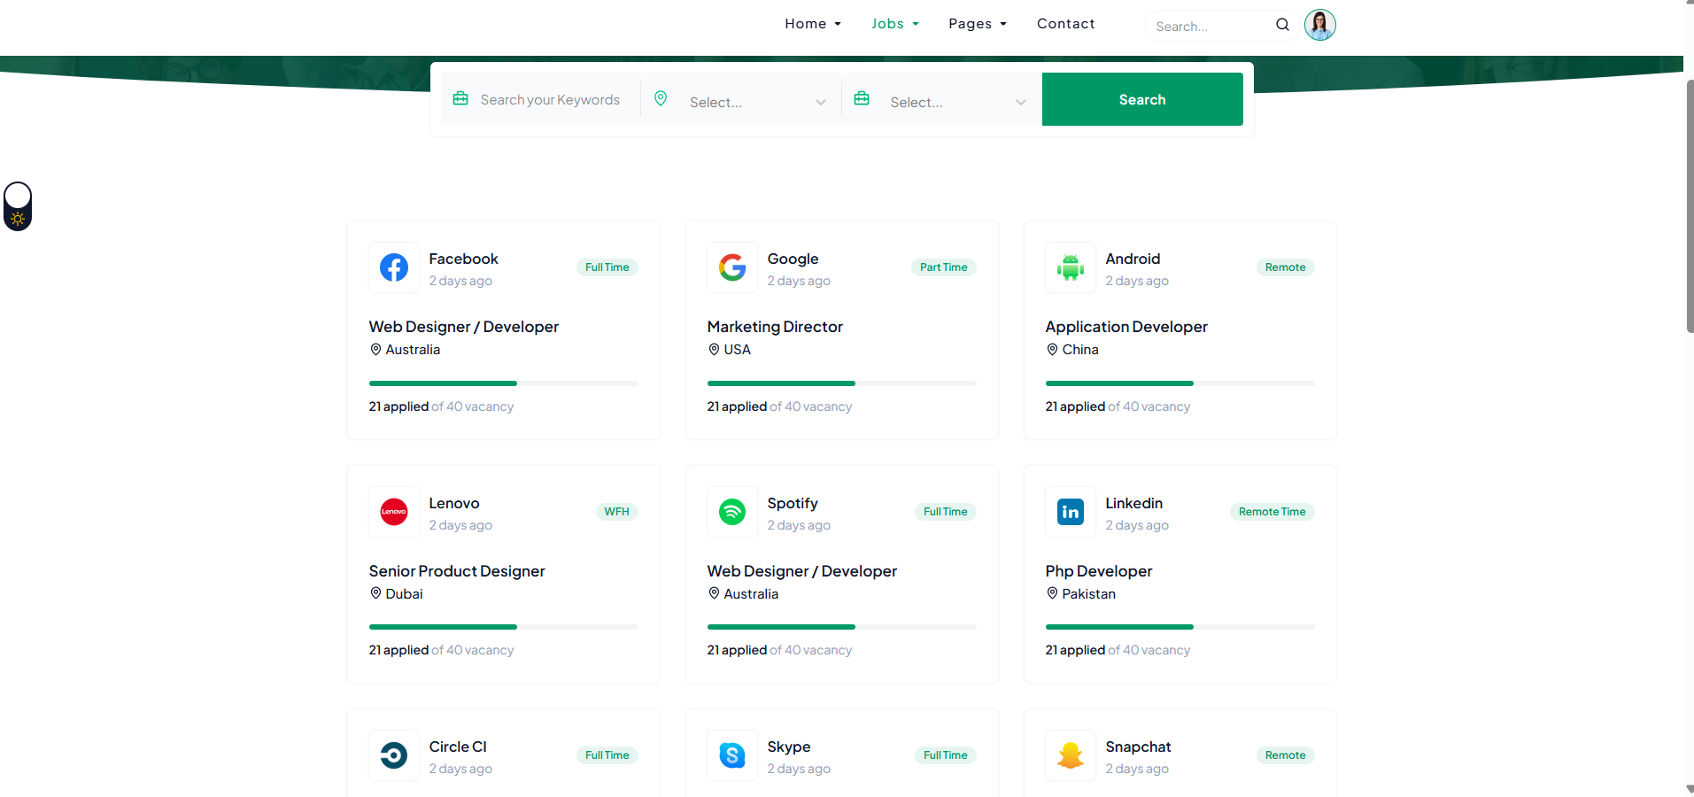Click the Google company logo
Image resolution: width=1694 pixels, height=797 pixels.
click(732, 267)
